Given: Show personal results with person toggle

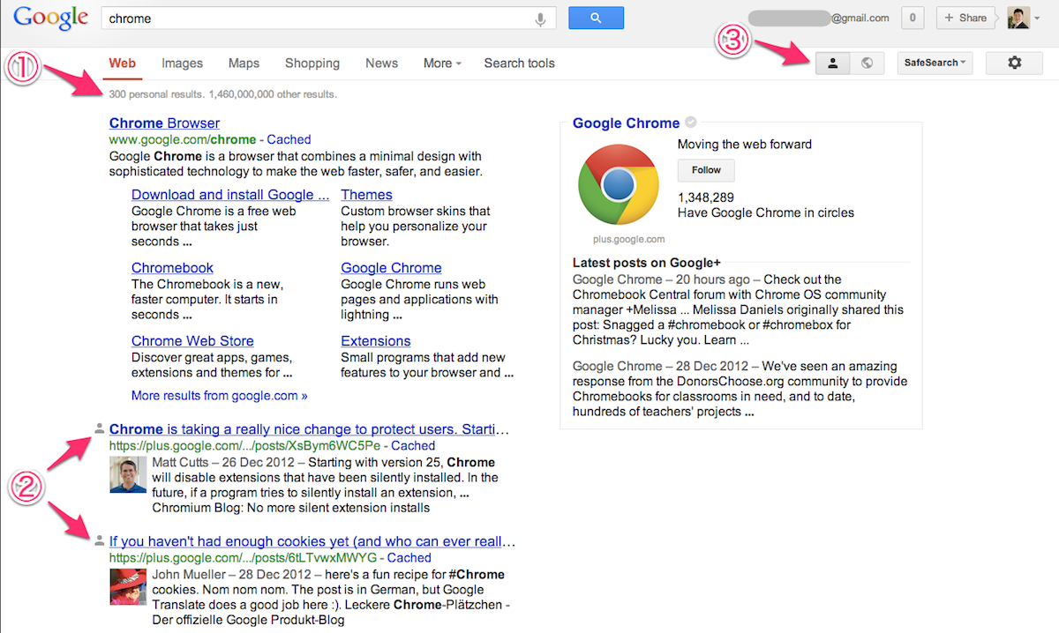Looking at the screenshot, I should (x=832, y=63).
